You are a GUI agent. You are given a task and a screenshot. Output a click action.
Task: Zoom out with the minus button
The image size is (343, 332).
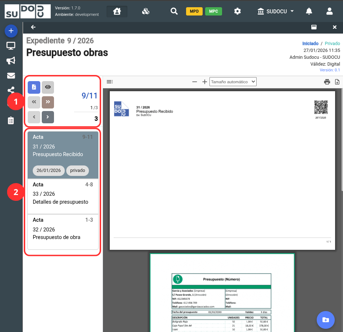click(194, 82)
